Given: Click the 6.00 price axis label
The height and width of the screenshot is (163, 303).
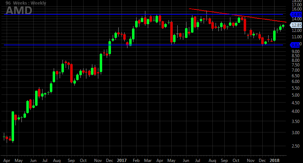Looking at the screenshot, I should [296, 81].
